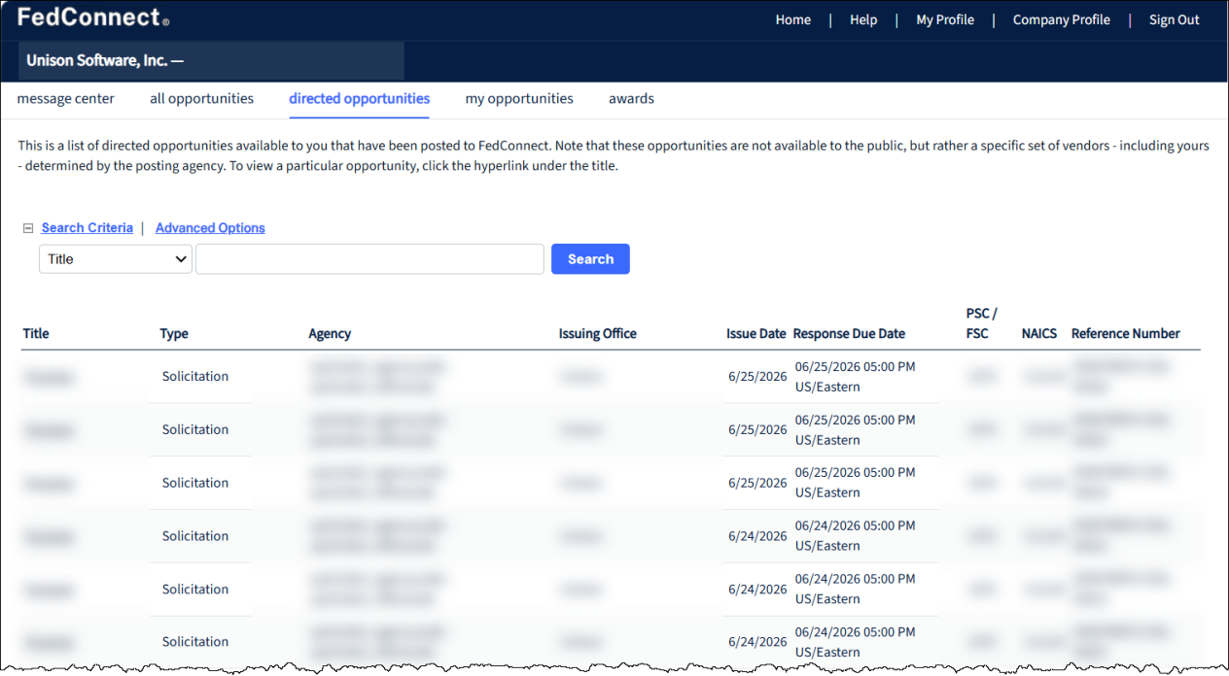Collapse the Search Criteria minus icon
The height and width of the screenshot is (676, 1229).
[28, 228]
